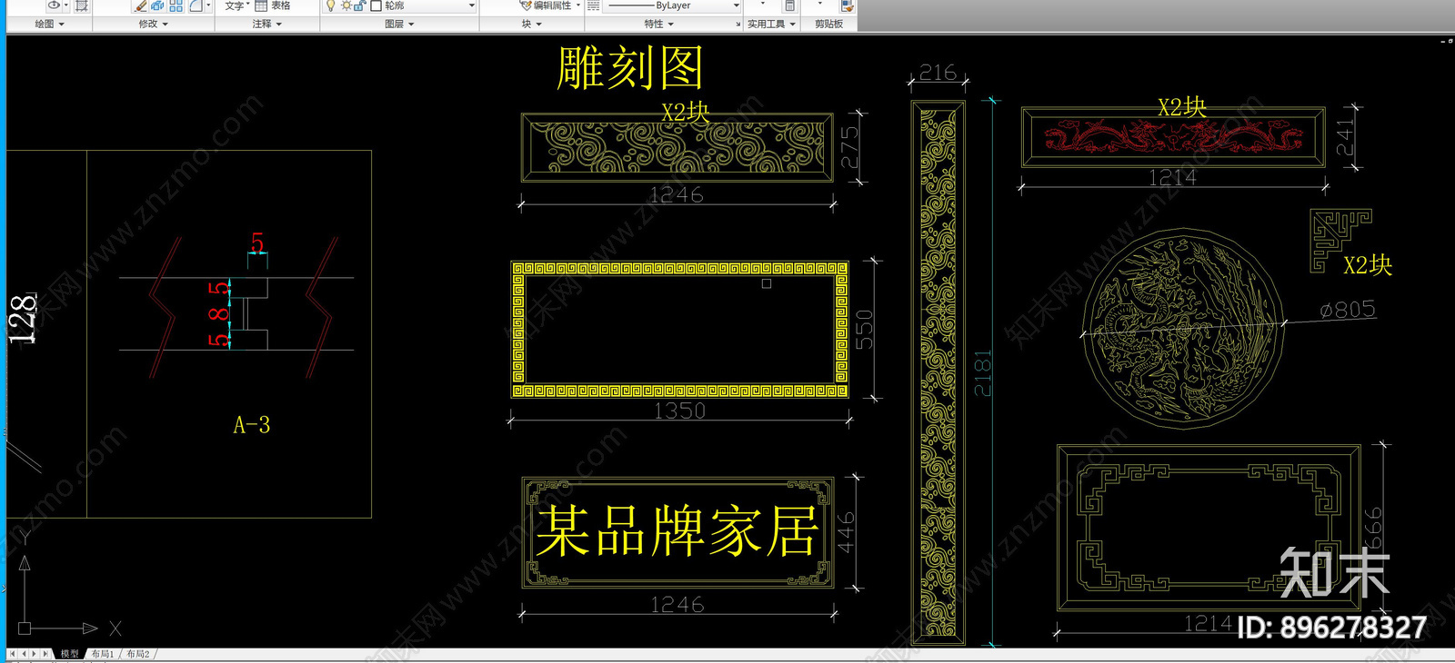Open the 绘图 panel dropdown

(49, 25)
